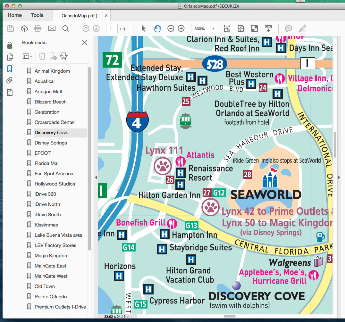The height and width of the screenshot is (322, 345).
Task: Select the Old Town bookmark
Action: pyautogui.click(x=45, y=286)
